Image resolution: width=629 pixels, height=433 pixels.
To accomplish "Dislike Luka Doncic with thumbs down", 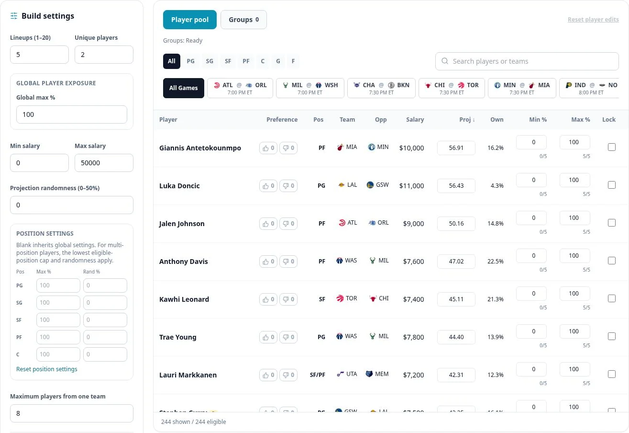I will (x=288, y=186).
